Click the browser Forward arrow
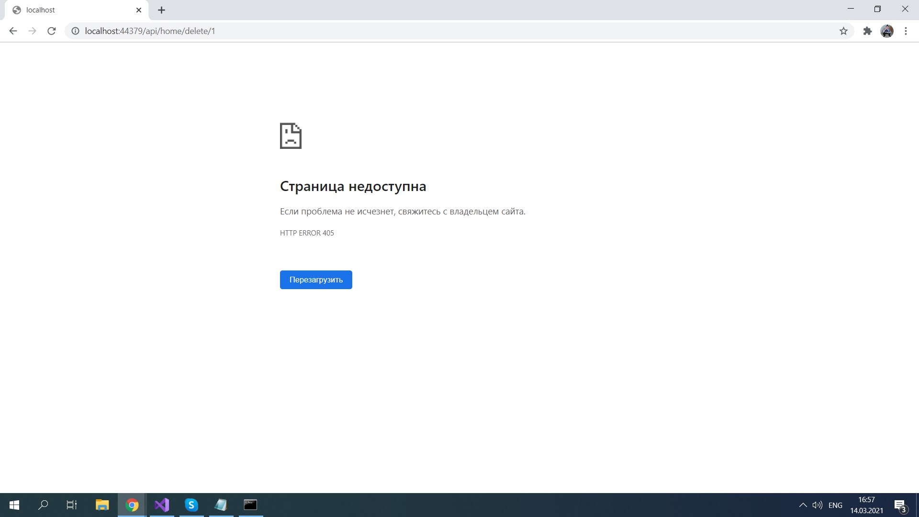Viewport: 919px width, 517px height. (x=32, y=31)
